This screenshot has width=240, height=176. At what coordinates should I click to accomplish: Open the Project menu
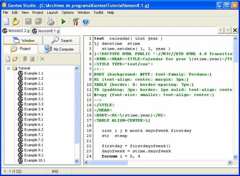[37, 12]
